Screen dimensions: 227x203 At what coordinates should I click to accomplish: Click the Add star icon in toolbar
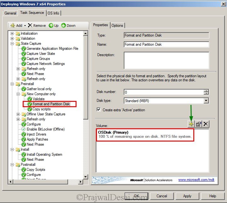tap(13, 26)
